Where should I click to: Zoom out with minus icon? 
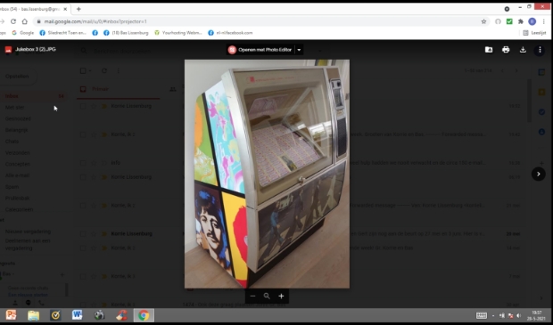point(252,297)
